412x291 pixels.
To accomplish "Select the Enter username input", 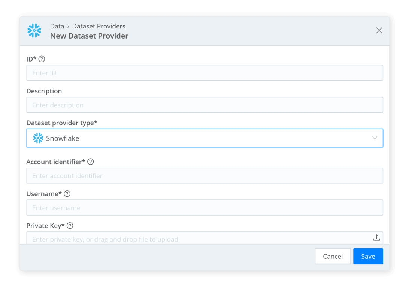I will [x=205, y=207].
